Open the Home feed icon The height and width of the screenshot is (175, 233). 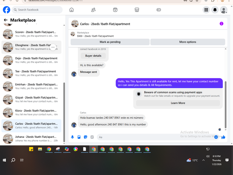point(71,10)
